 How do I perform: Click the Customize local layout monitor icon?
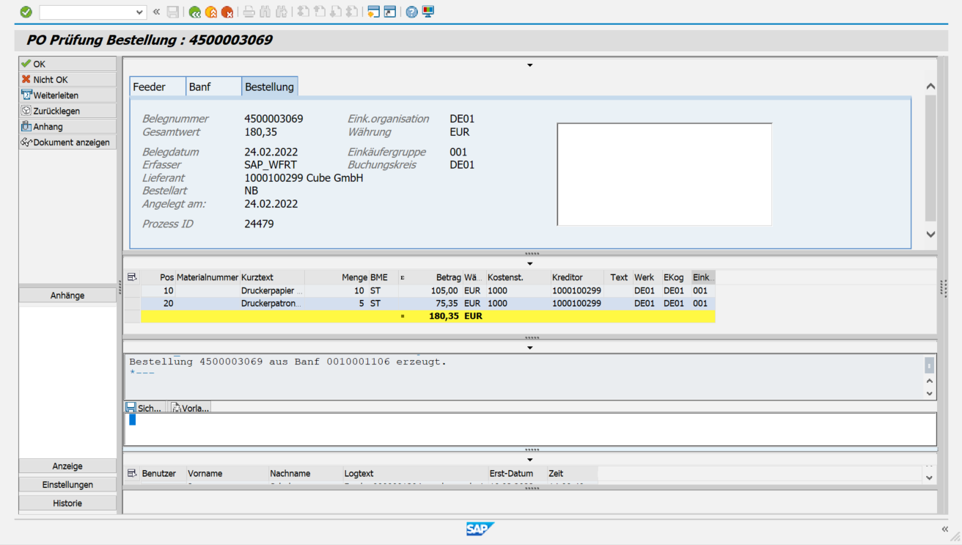tap(428, 12)
